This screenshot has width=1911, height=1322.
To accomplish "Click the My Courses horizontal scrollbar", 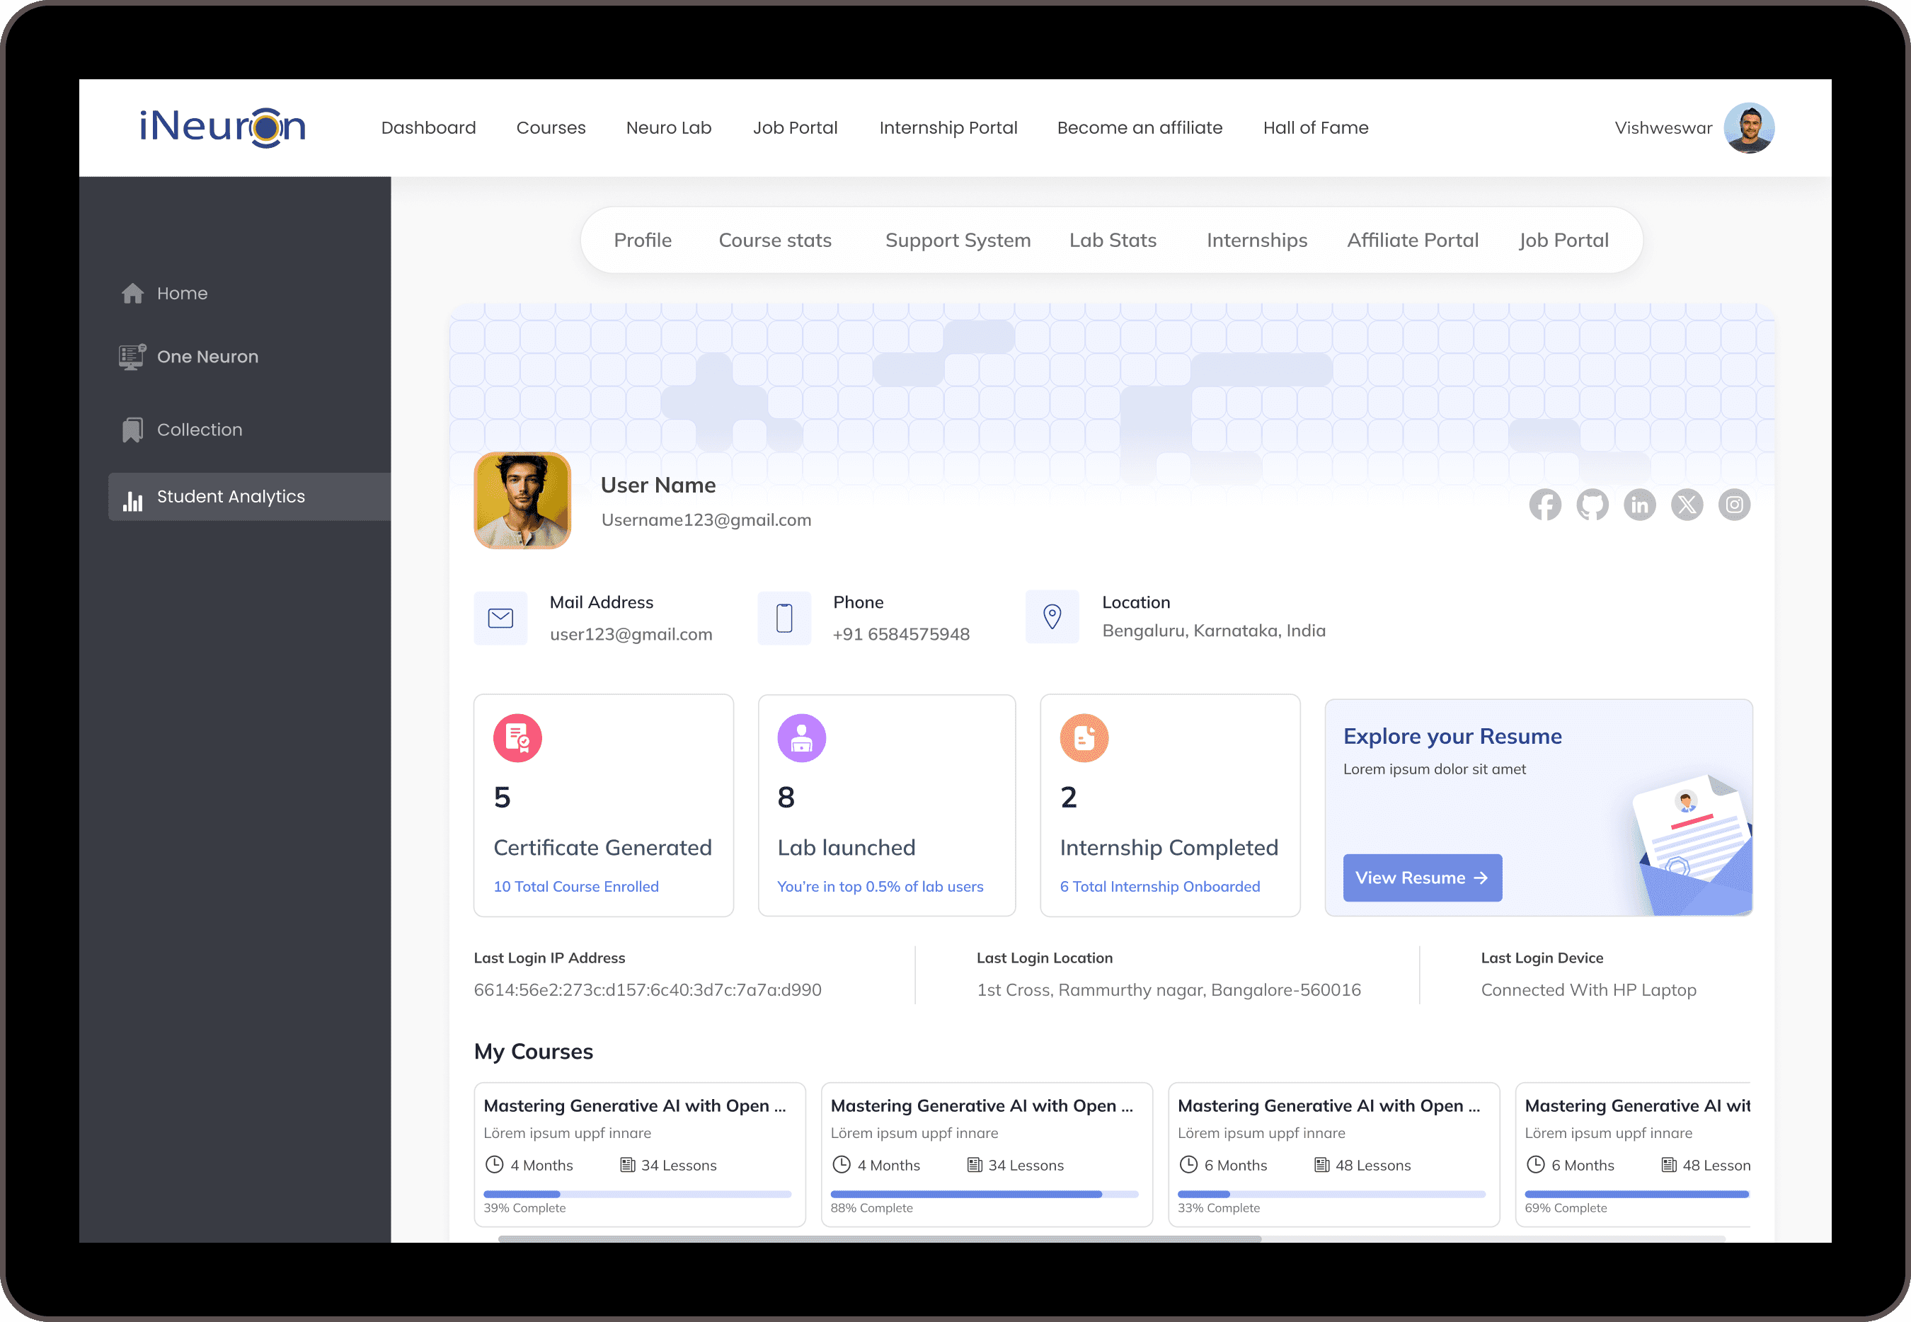I will click(x=879, y=1238).
